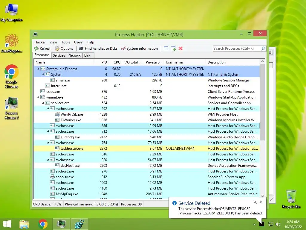
Task: Open the Help menu
Action: pos(90,42)
